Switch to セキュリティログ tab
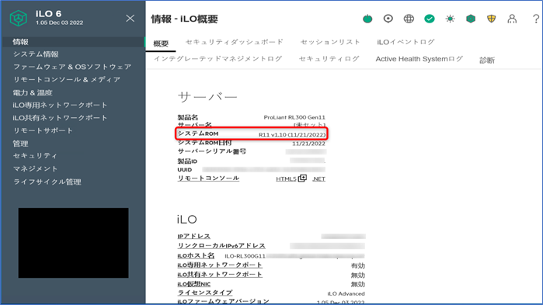 (x=329, y=59)
